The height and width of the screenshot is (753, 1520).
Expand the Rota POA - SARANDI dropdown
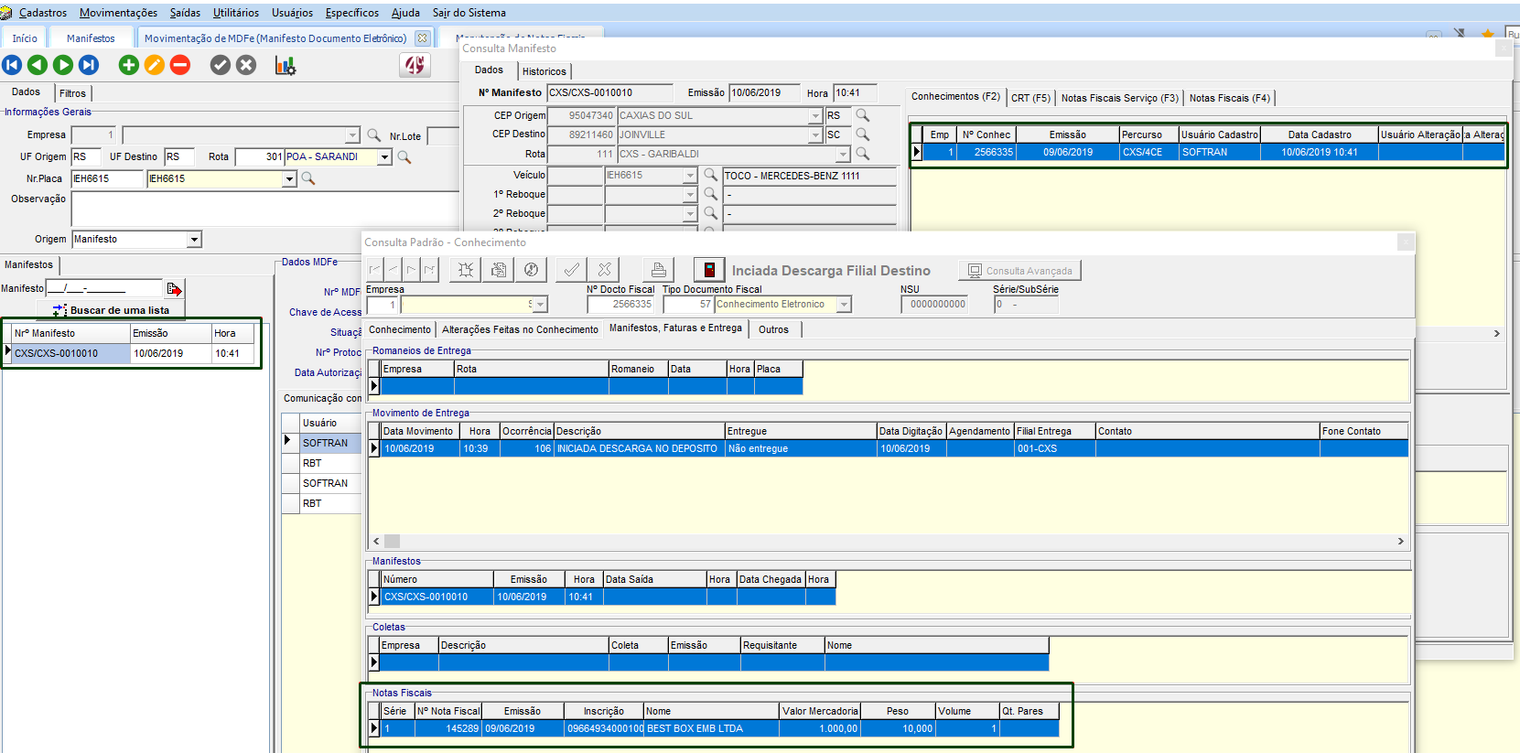385,157
